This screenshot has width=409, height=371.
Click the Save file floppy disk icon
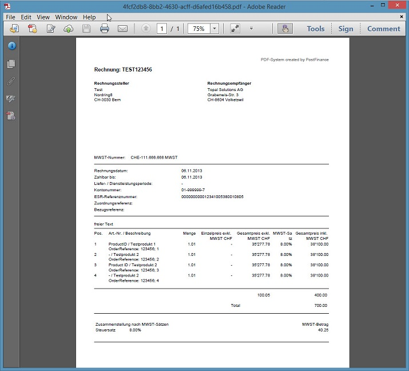point(86,29)
